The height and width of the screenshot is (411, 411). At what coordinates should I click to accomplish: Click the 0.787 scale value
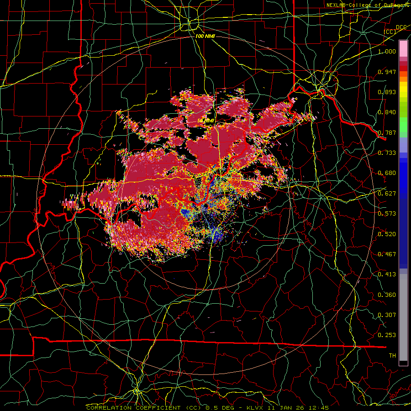coord(387,132)
